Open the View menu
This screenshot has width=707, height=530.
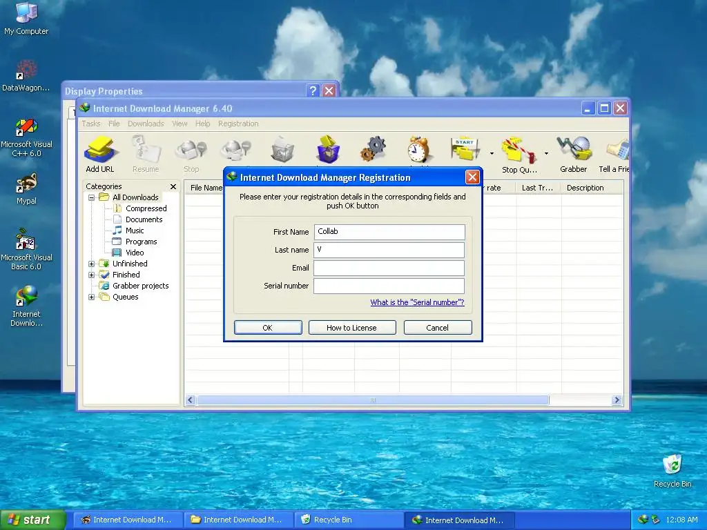[x=180, y=124]
